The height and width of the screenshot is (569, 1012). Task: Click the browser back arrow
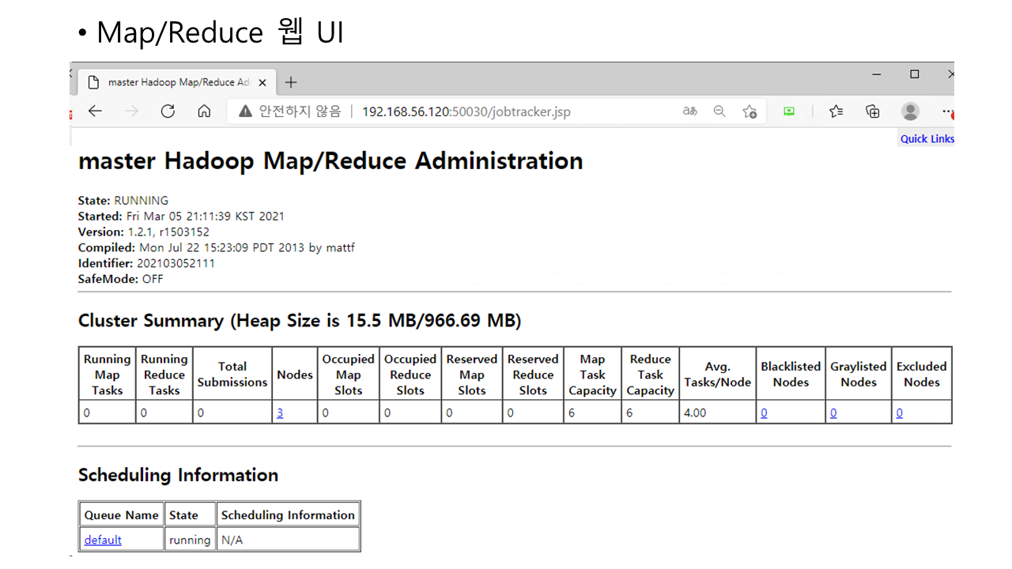point(95,111)
